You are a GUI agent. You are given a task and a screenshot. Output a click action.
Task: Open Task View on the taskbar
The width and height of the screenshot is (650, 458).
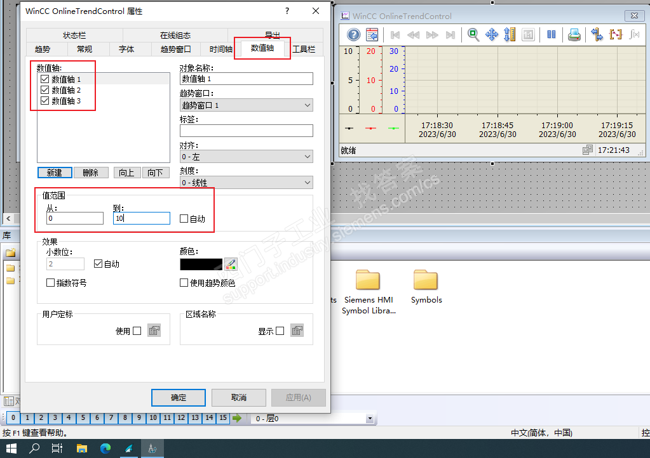57,448
